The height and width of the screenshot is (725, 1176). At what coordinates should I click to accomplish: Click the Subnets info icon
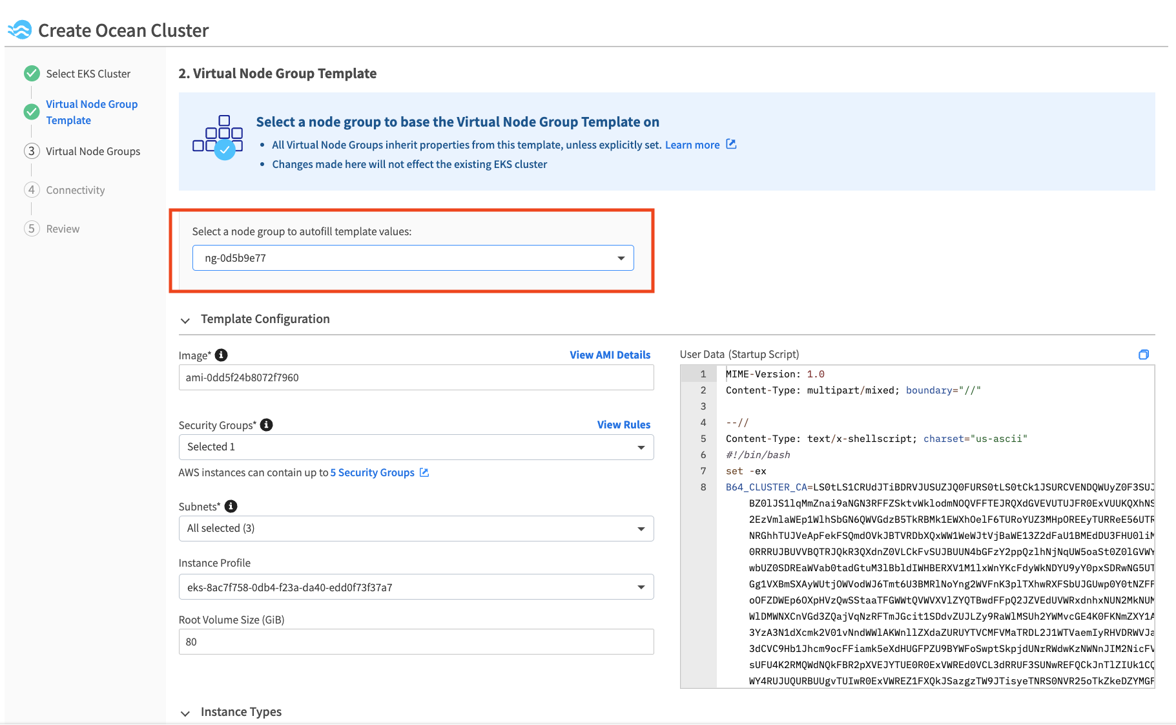coord(231,506)
